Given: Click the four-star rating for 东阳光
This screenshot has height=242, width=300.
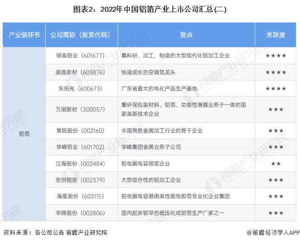Looking at the screenshot, I should (x=276, y=89).
